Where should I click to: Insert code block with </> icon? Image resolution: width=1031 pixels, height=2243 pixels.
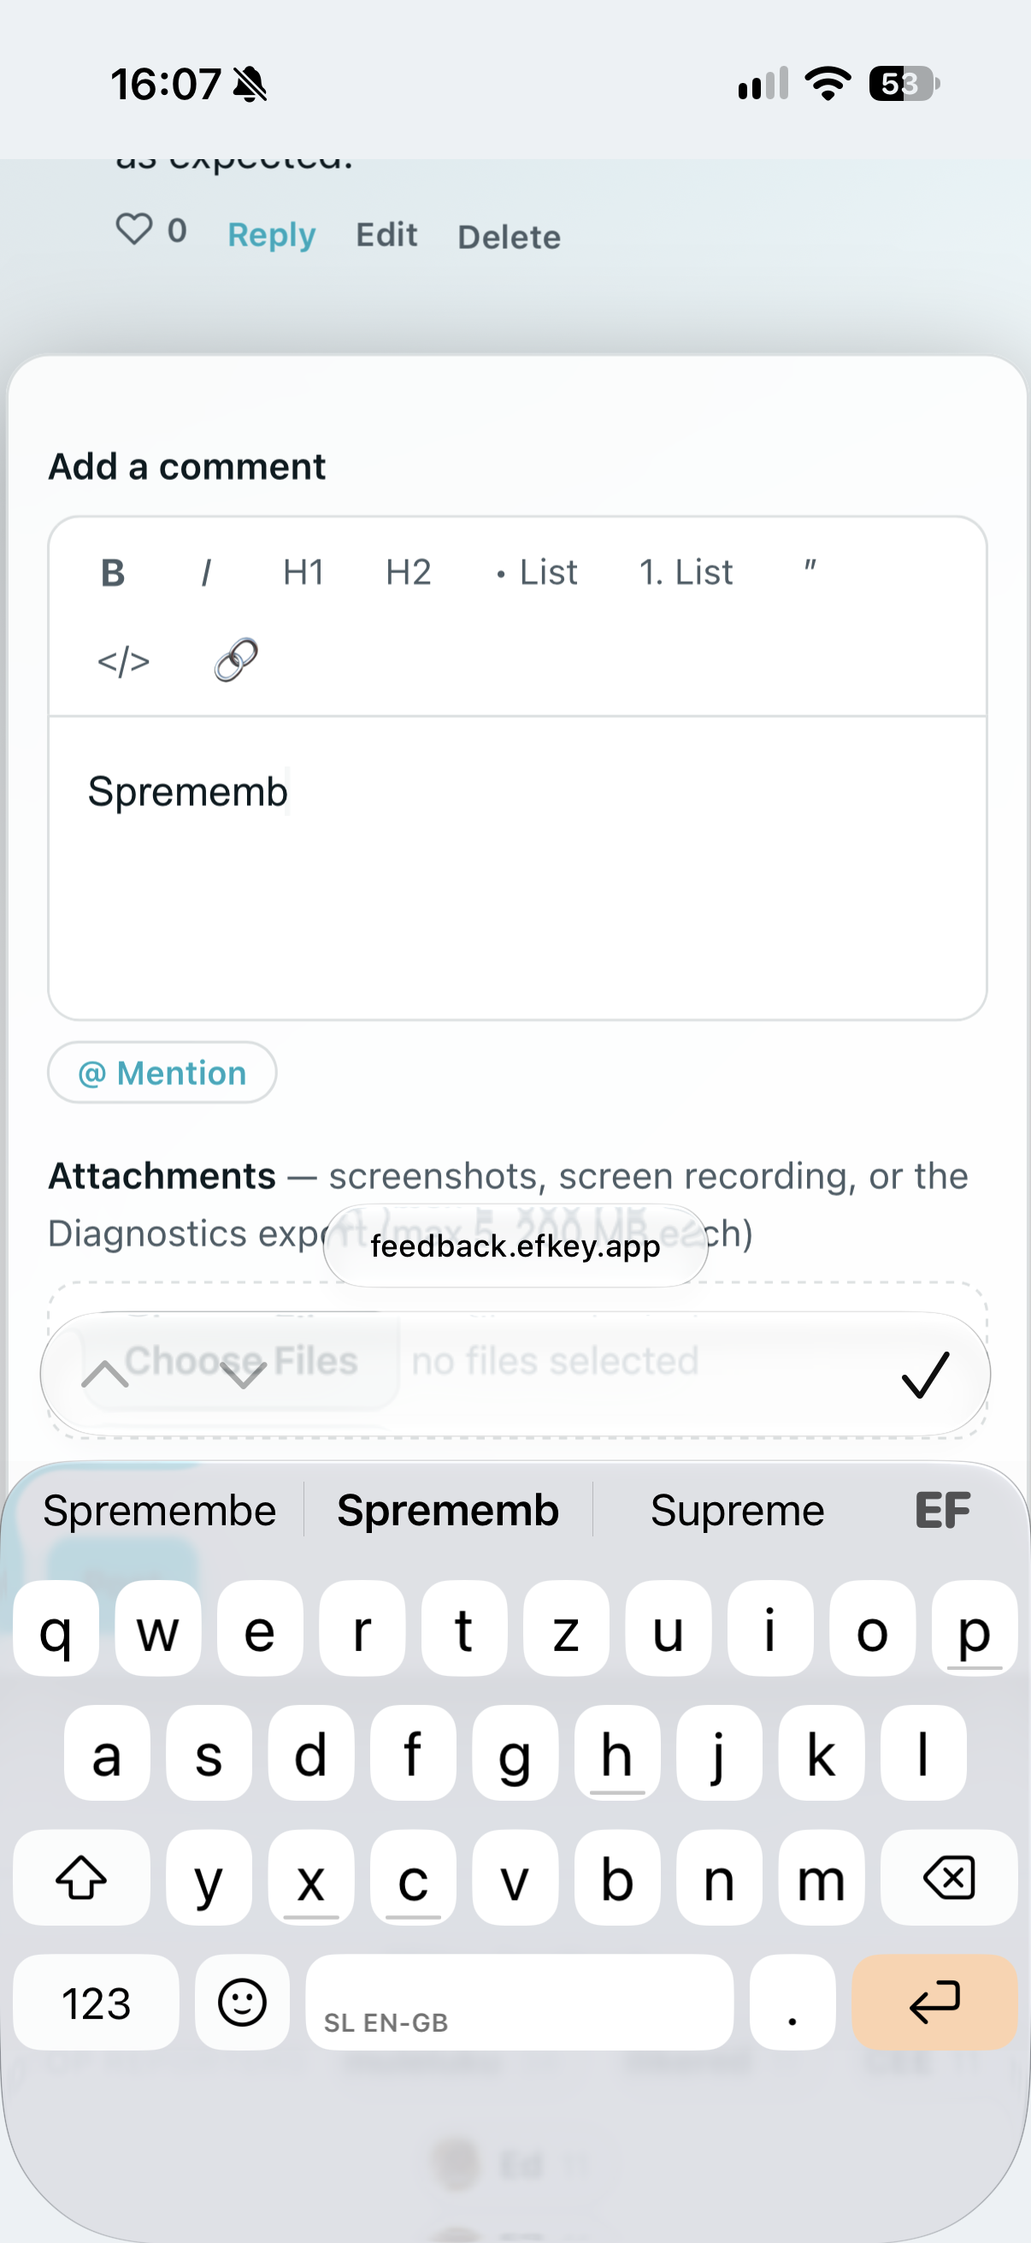pos(124,662)
